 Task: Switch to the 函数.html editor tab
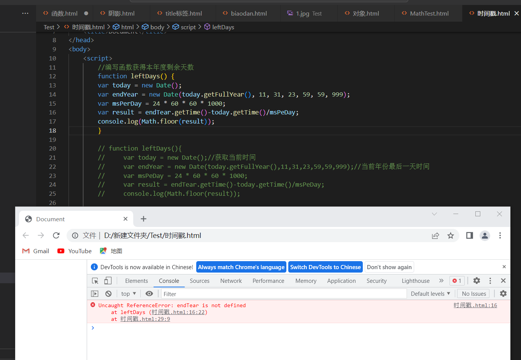[x=64, y=13]
